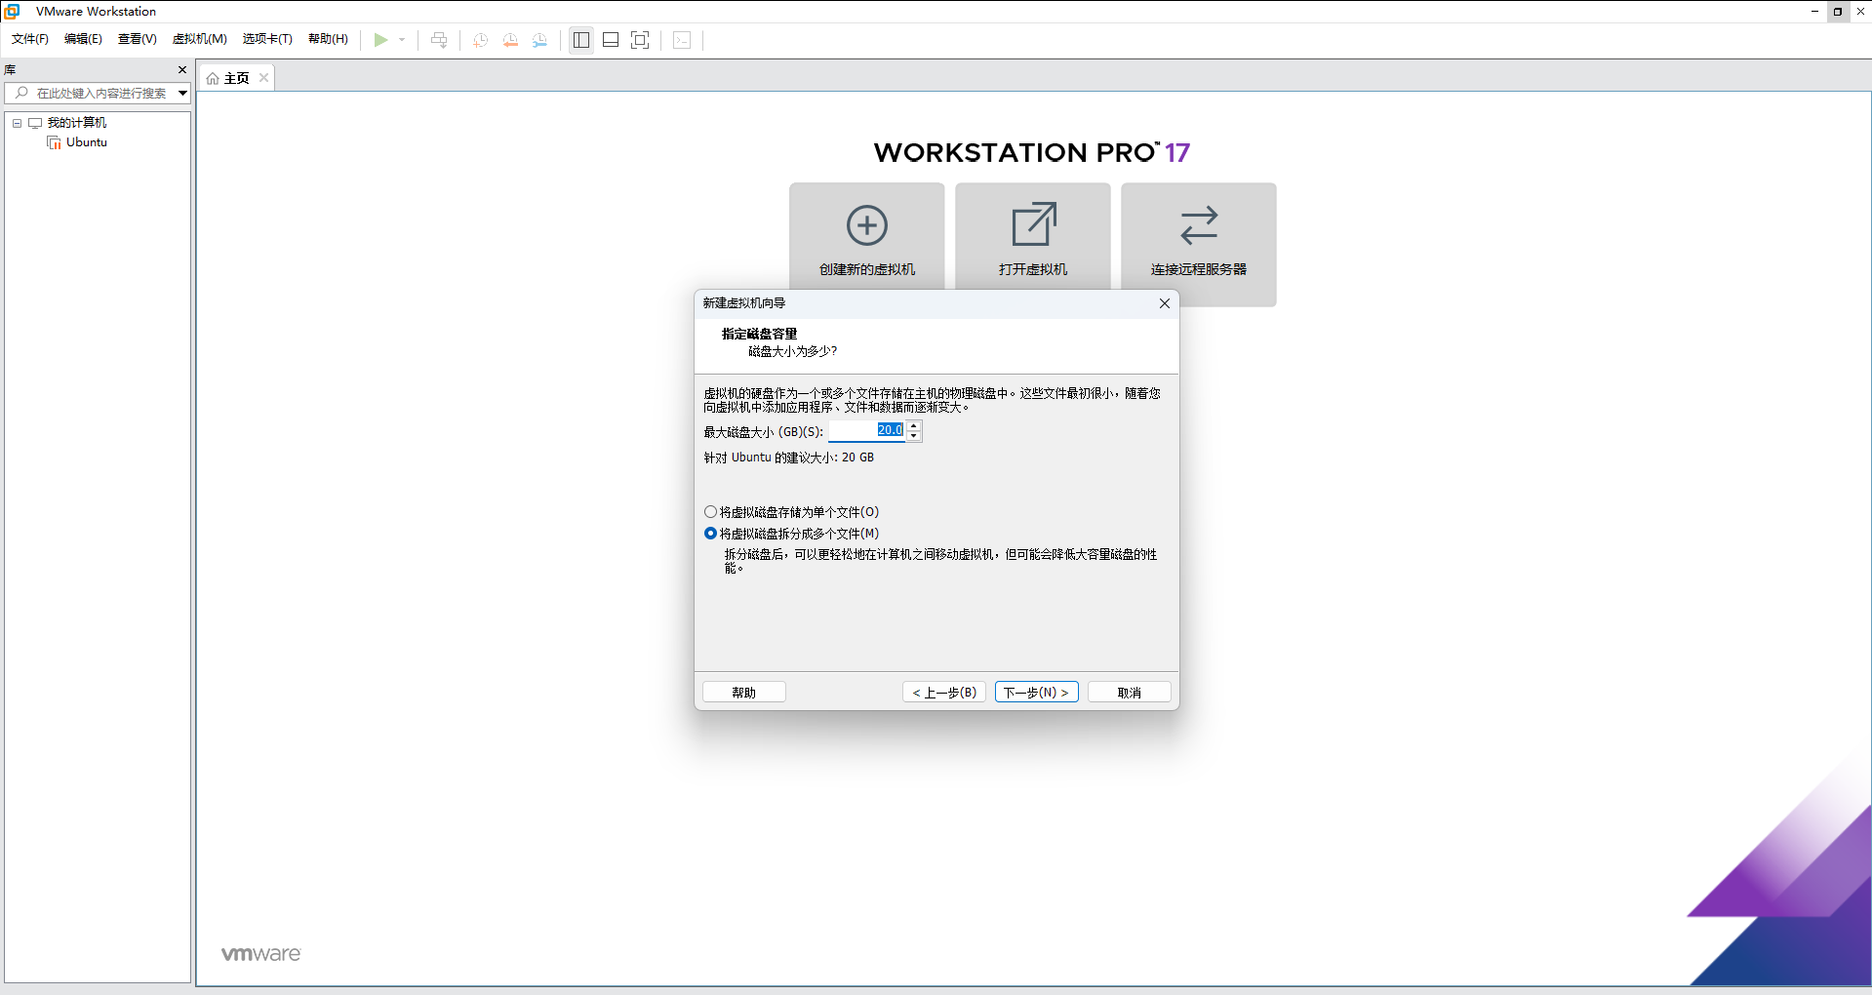Open the 查看(V) menu
1872x995 pixels.
(137, 39)
